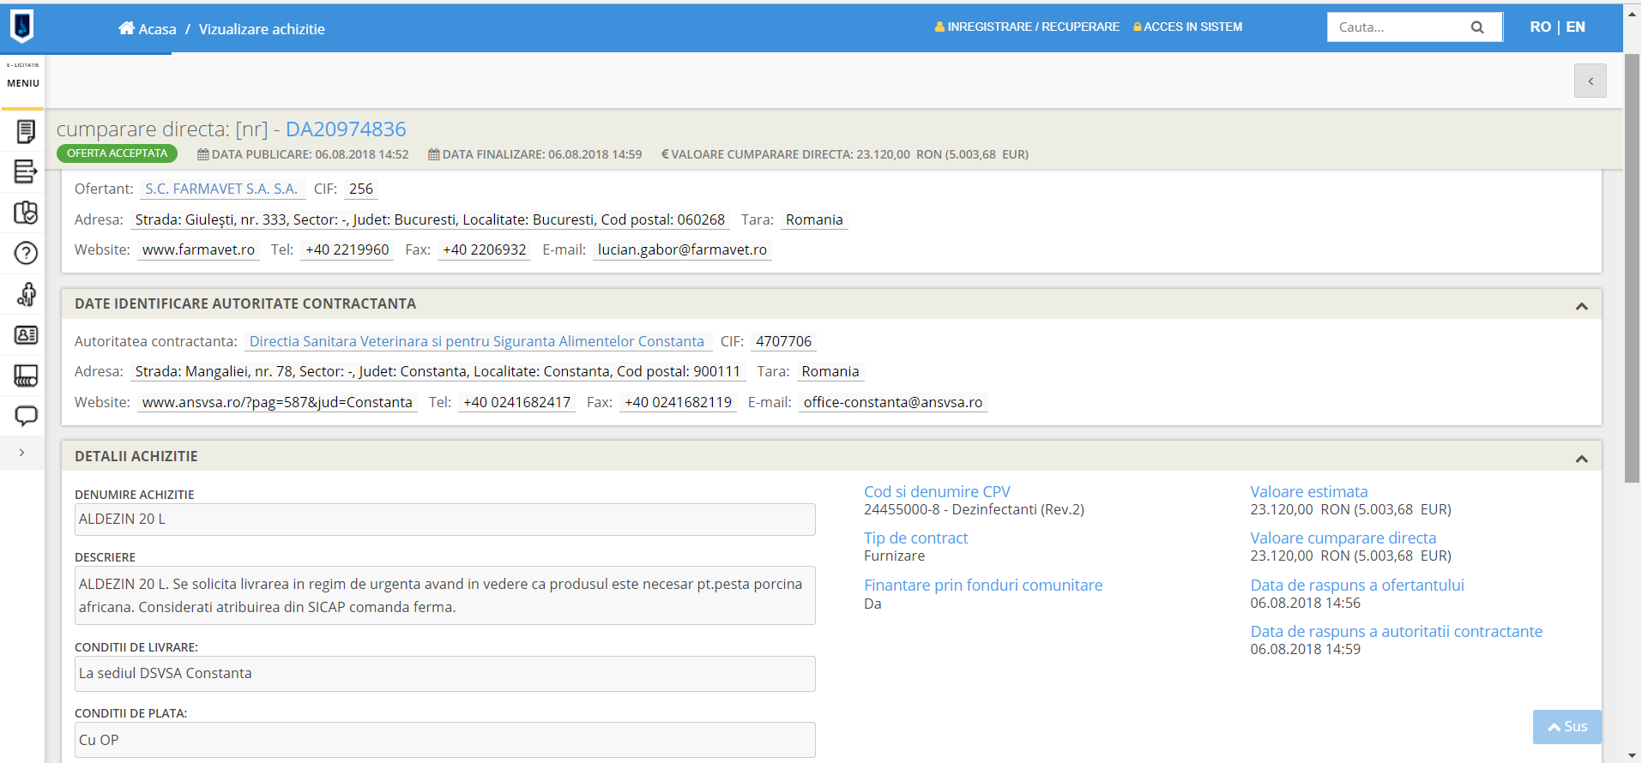Open the documents with checkmark sidebar icon
Viewport: 1642px width, 763px height.
coord(26,213)
